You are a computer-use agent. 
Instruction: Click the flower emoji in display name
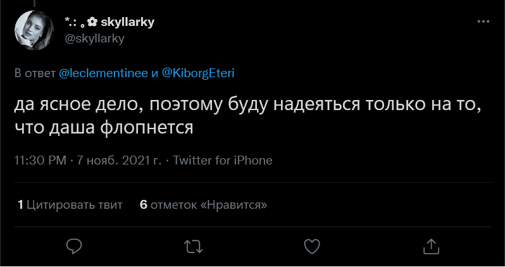[x=93, y=22]
